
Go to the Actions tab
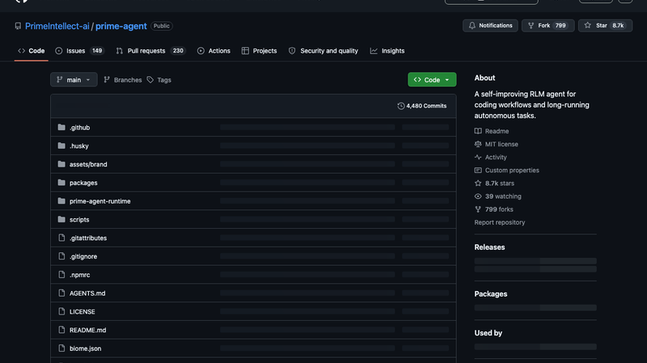point(214,51)
